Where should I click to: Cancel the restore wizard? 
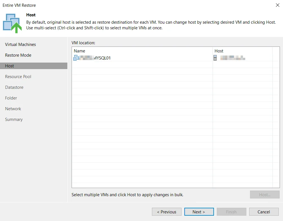(264, 212)
